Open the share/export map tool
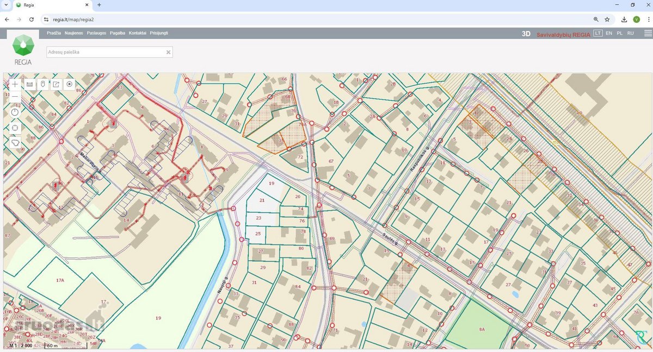This screenshot has height=352, width=653. point(56,84)
